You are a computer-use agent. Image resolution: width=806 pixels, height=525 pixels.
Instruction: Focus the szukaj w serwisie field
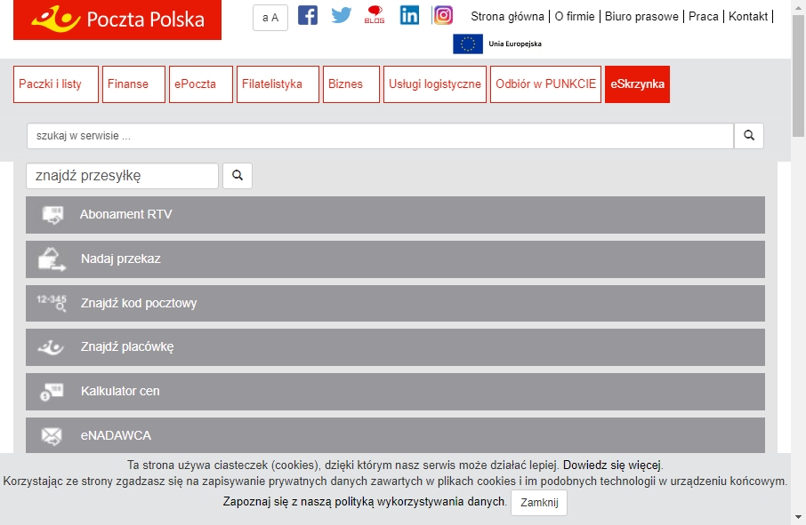click(x=380, y=136)
